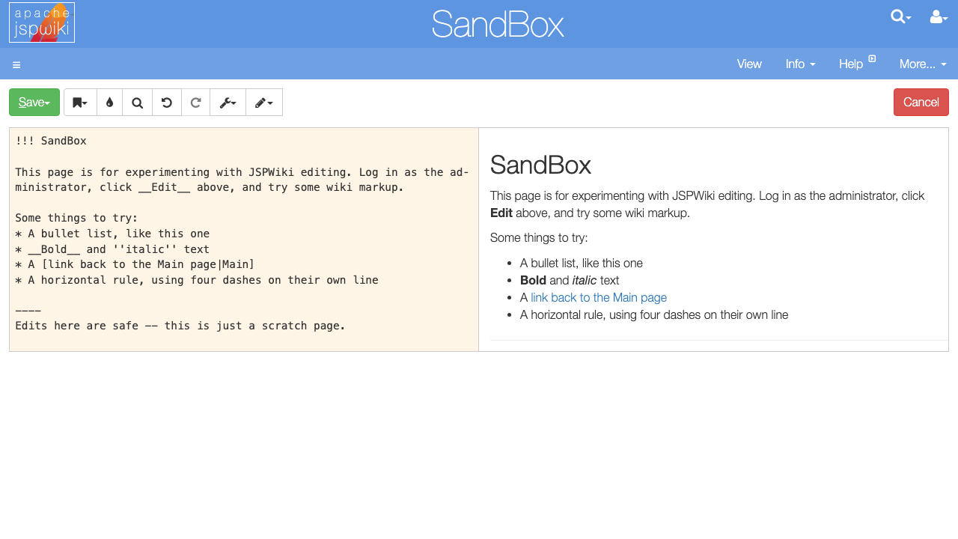The width and height of the screenshot is (958, 539).
Task: Click the green Save button
Action: click(34, 103)
